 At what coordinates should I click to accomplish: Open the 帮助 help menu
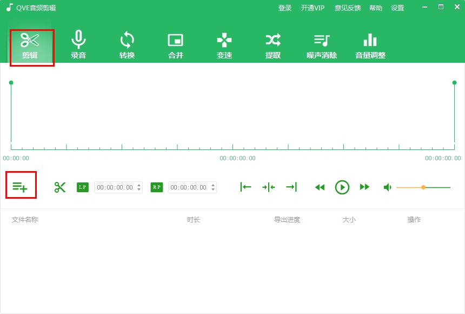[376, 8]
